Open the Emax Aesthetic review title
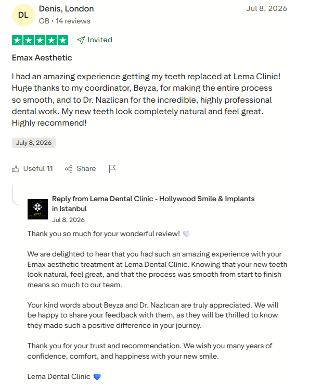This screenshot has height=392, width=309. (42, 58)
